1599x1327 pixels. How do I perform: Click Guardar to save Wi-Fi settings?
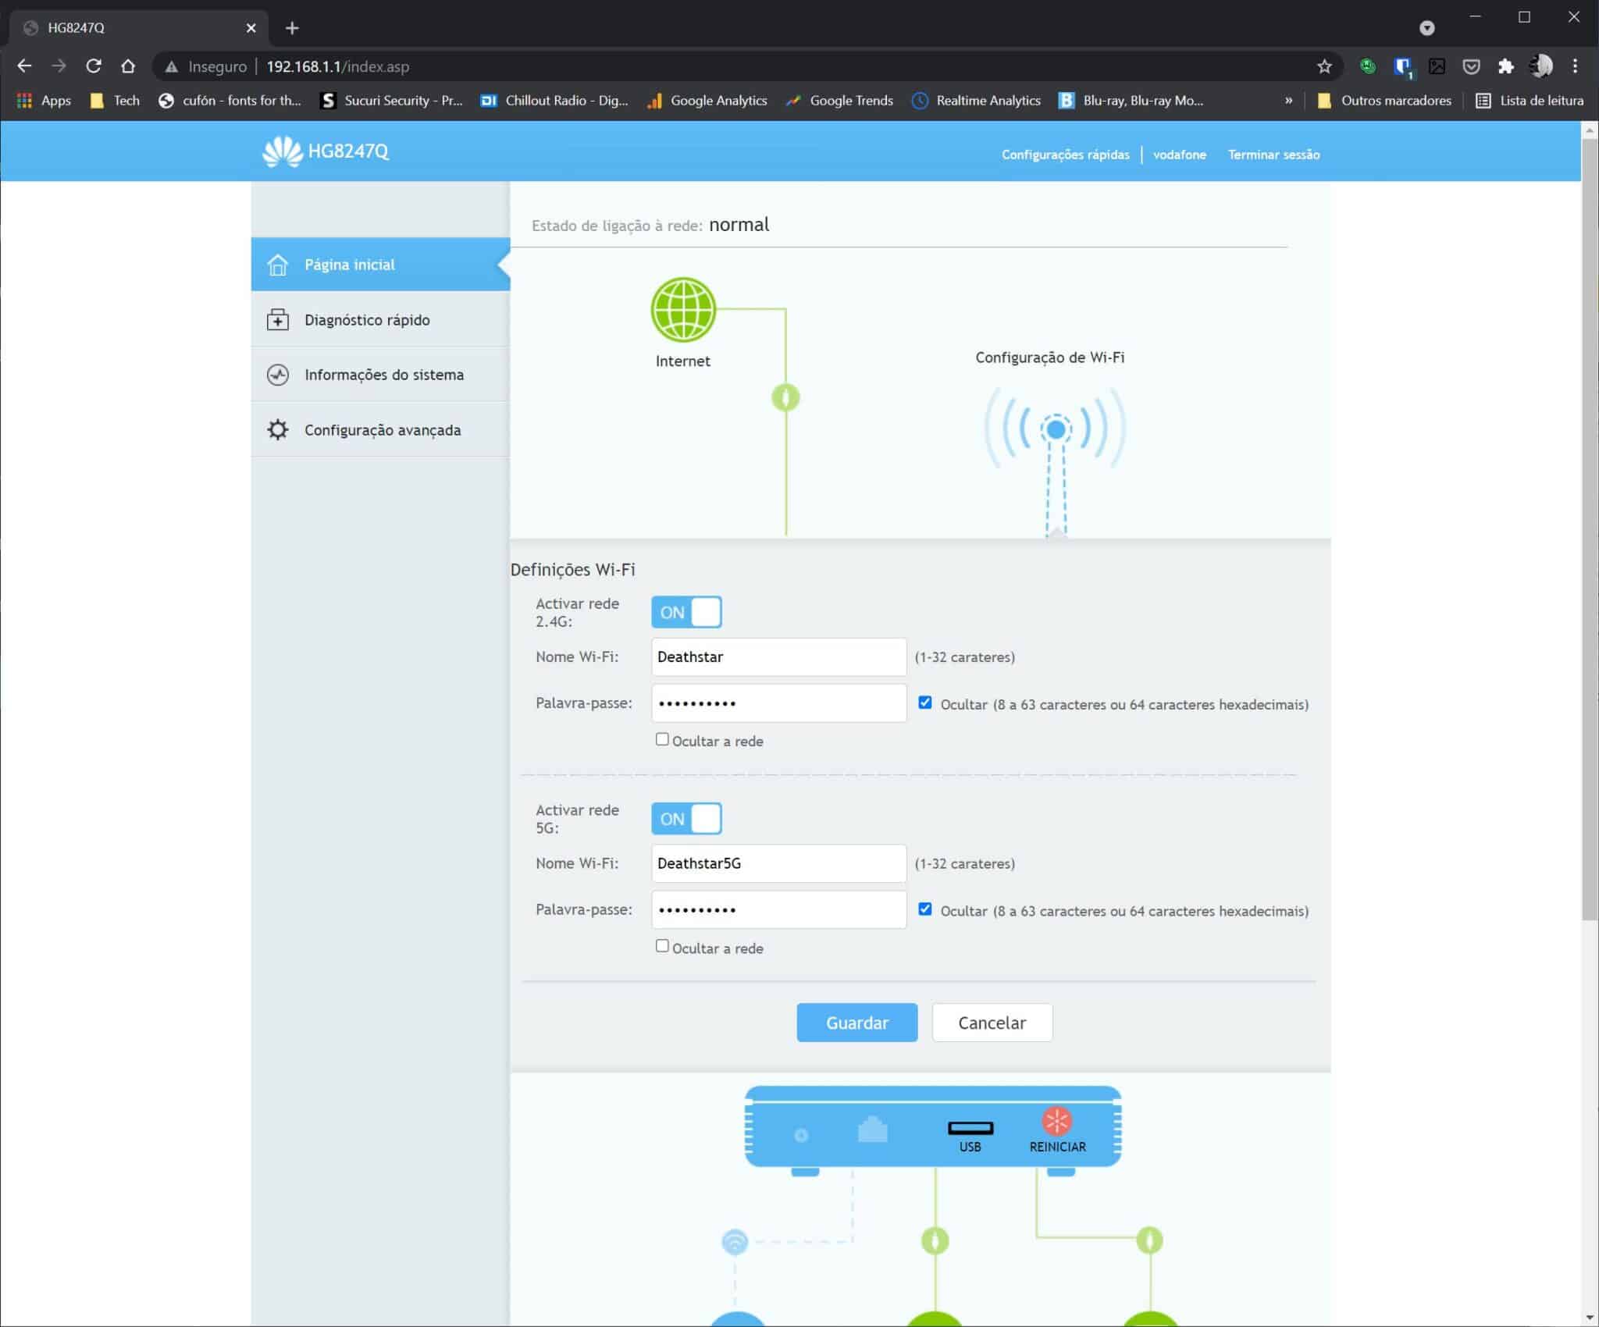(x=856, y=1023)
